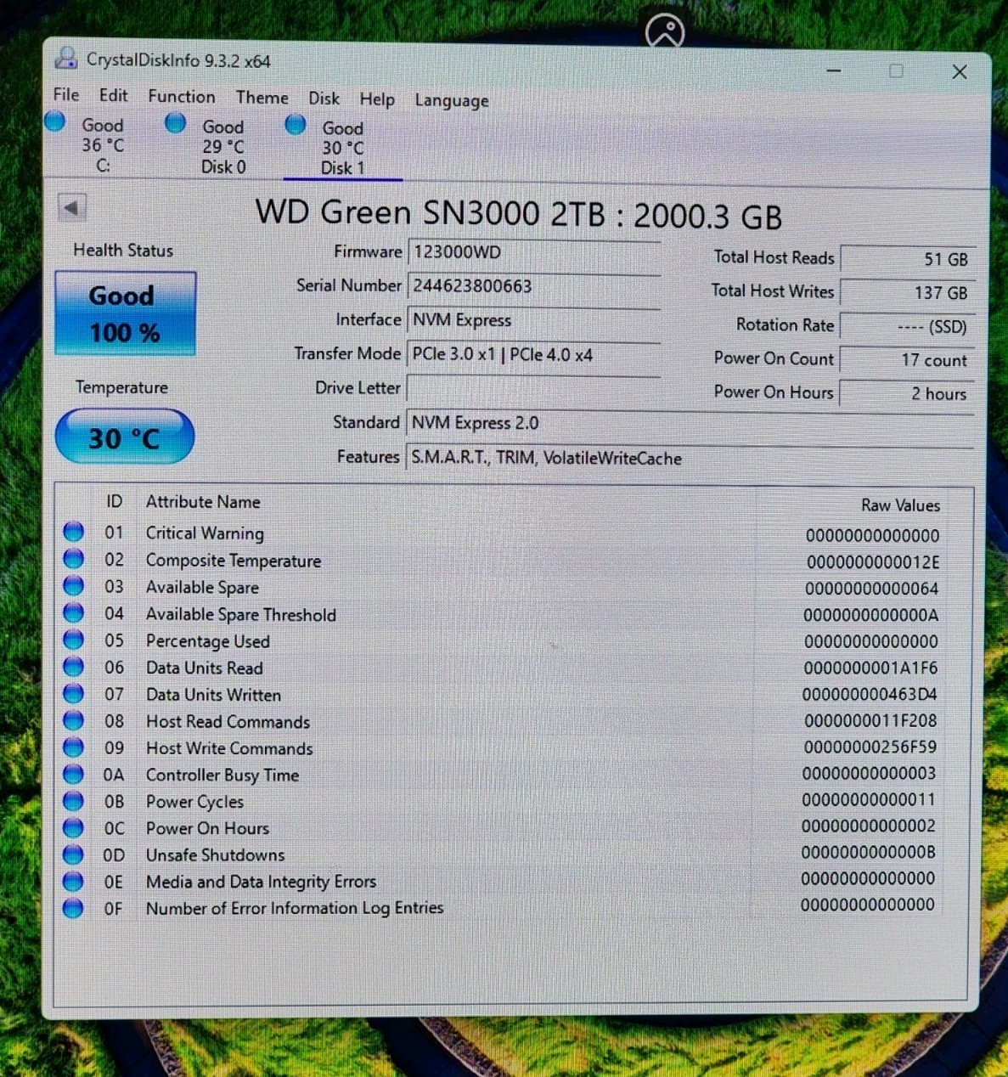Click the Total Host Reads value 51 GB

click(908, 259)
